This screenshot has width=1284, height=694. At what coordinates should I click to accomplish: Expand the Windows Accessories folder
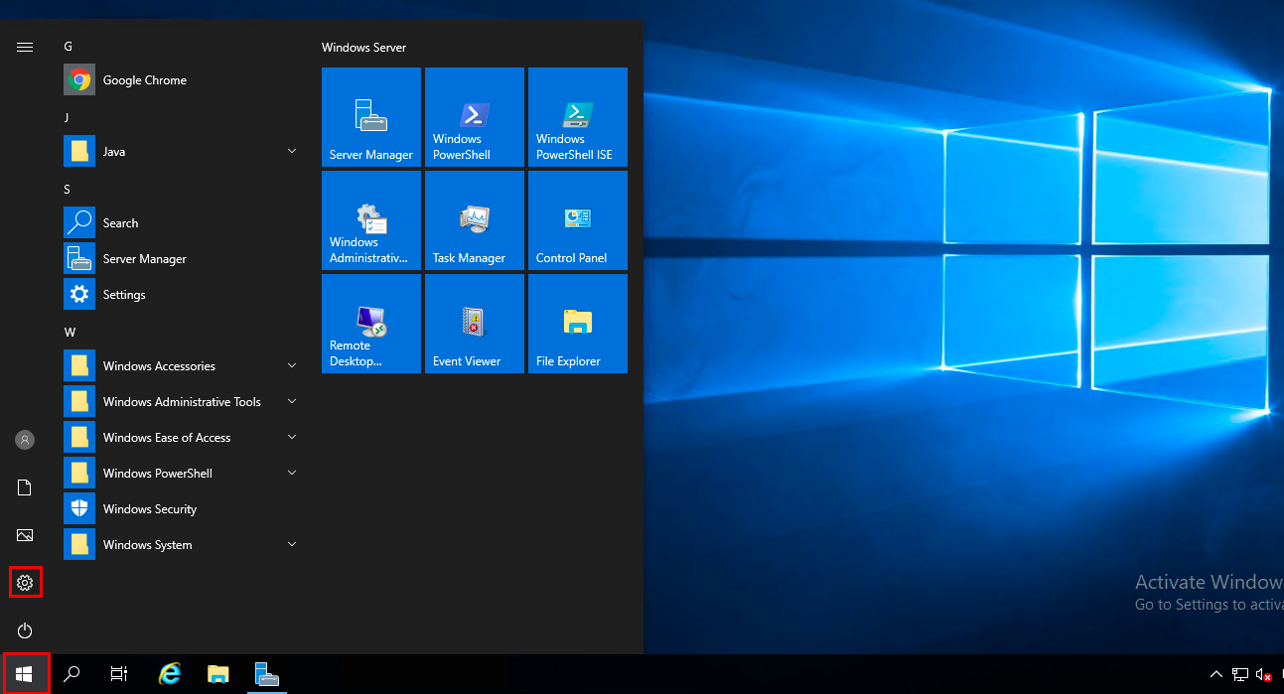(x=183, y=366)
